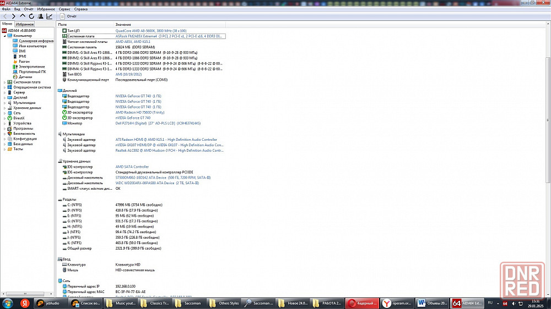Click the Конфигурация icon in tree

tap(10, 139)
